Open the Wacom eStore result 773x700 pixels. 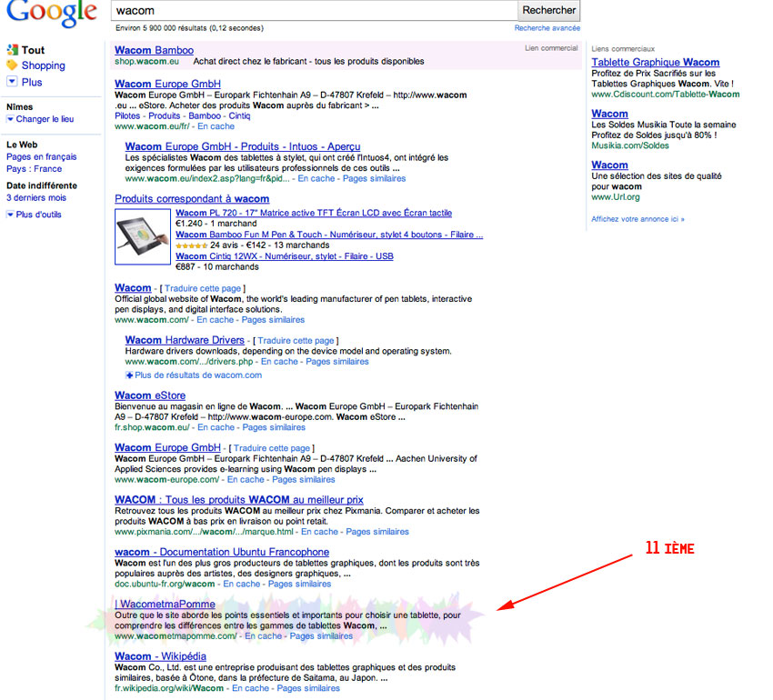(x=150, y=395)
